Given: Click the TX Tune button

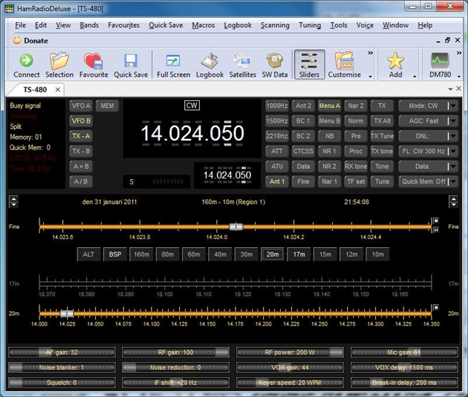Looking at the screenshot, I should (x=382, y=136).
